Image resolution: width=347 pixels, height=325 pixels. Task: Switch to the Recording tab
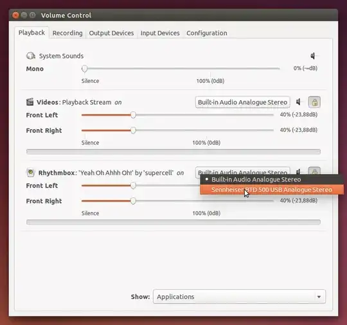[x=67, y=33]
